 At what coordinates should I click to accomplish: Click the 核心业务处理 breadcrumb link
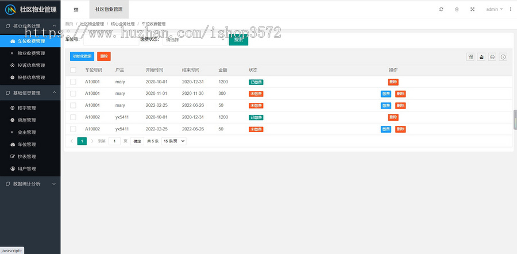pos(123,24)
